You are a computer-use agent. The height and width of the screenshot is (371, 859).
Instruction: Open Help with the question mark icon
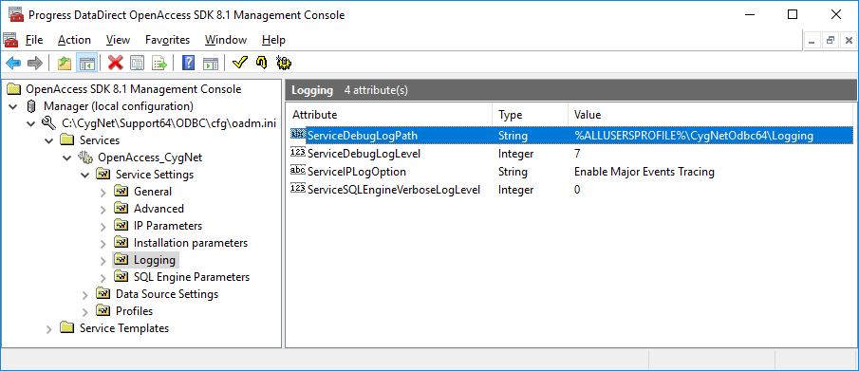[x=188, y=63]
